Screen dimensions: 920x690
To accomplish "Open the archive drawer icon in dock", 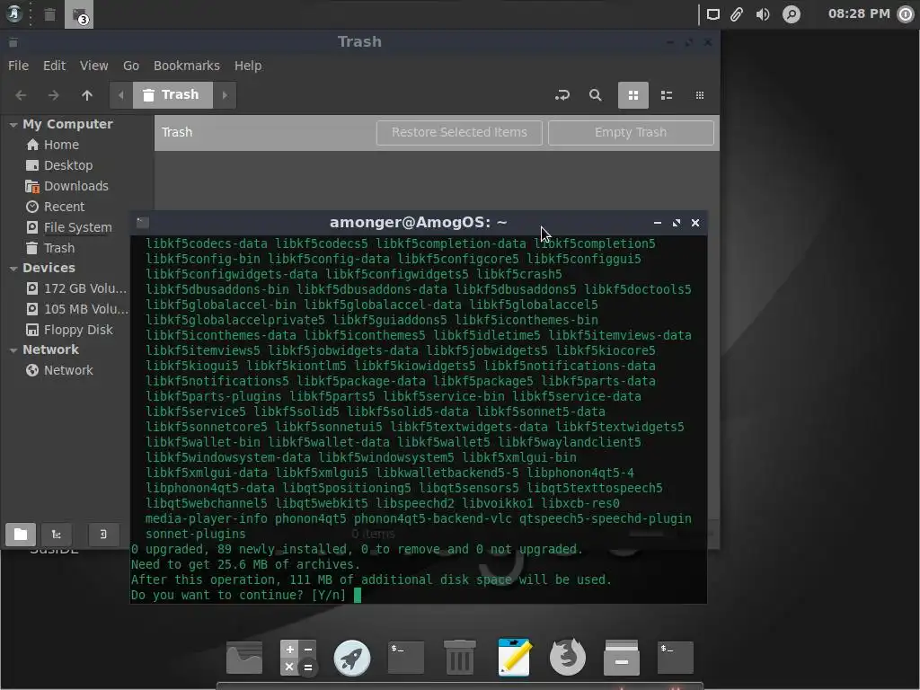I will pos(622,657).
